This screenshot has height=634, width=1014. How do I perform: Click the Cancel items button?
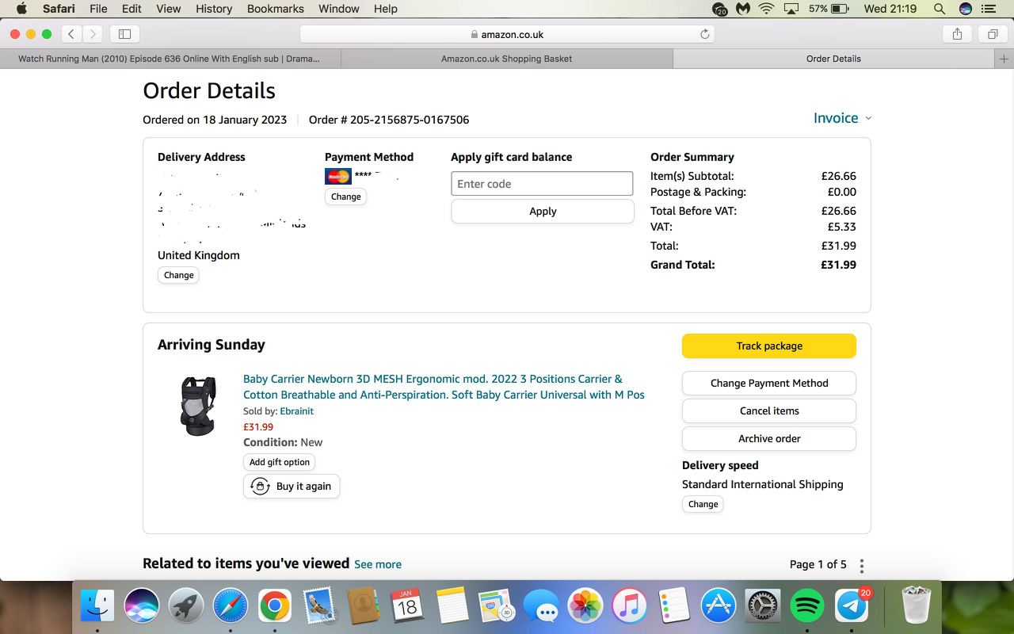pos(768,411)
